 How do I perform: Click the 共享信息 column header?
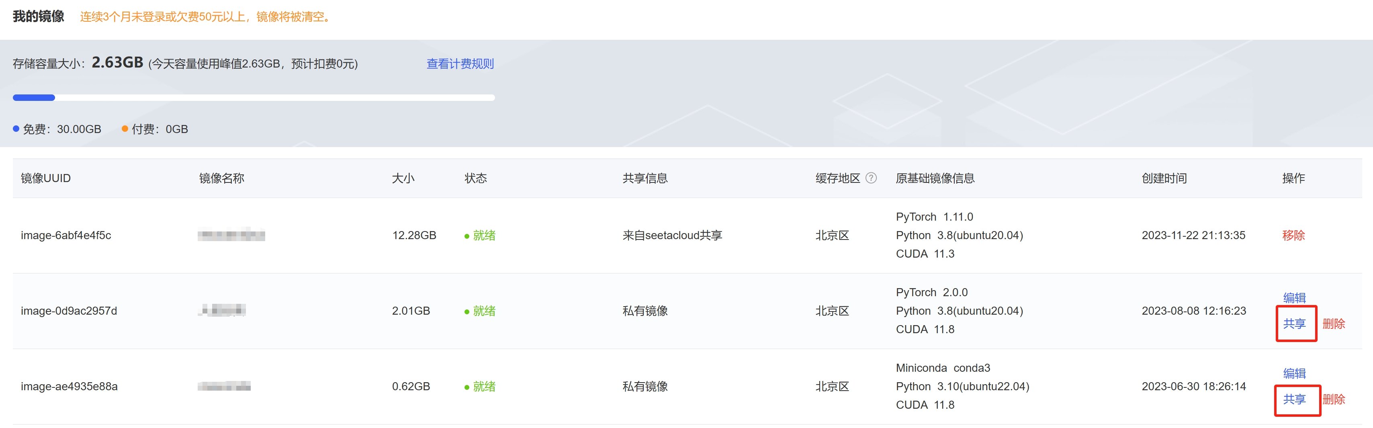point(645,178)
